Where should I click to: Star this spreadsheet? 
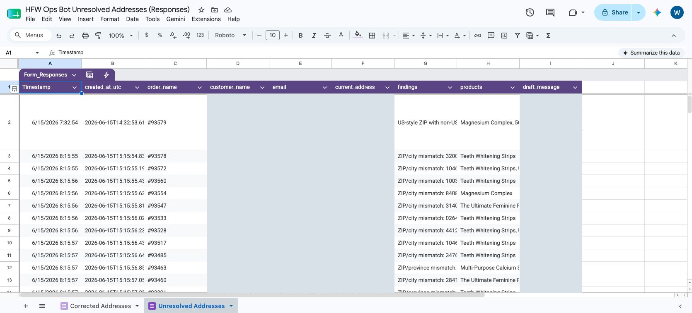(201, 10)
